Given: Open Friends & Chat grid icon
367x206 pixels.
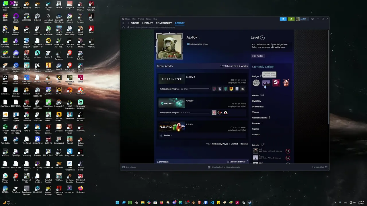Looking at the screenshot, I should pos(326,167).
